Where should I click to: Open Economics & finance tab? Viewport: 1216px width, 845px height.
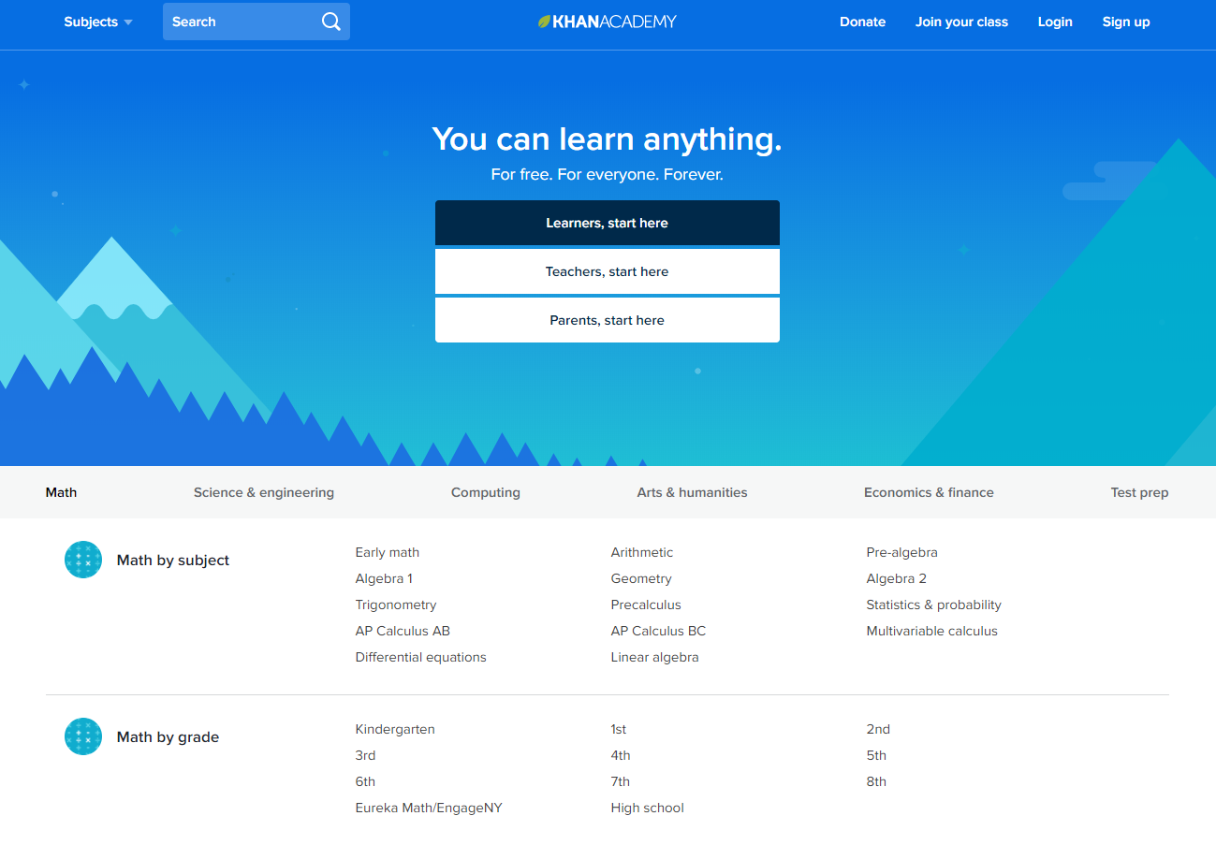point(929,492)
